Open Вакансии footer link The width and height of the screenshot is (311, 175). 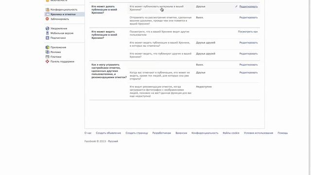tap(181, 133)
